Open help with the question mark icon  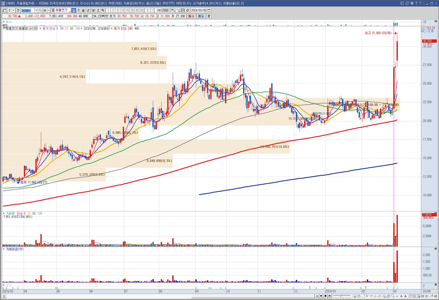(420, 3)
